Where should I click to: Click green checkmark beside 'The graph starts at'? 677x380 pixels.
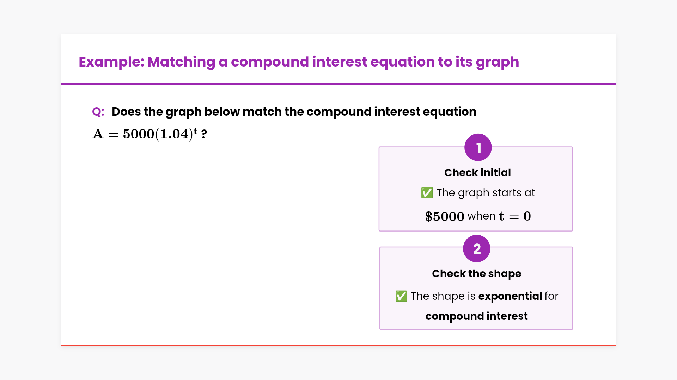427,193
